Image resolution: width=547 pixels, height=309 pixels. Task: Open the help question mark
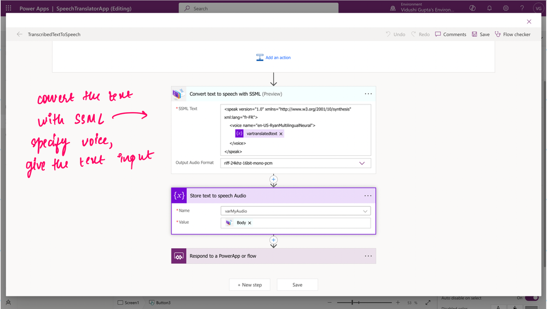coord(522,8)
